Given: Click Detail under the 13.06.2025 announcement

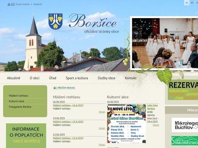Looking at the screenshot, I should click(102, 128).
